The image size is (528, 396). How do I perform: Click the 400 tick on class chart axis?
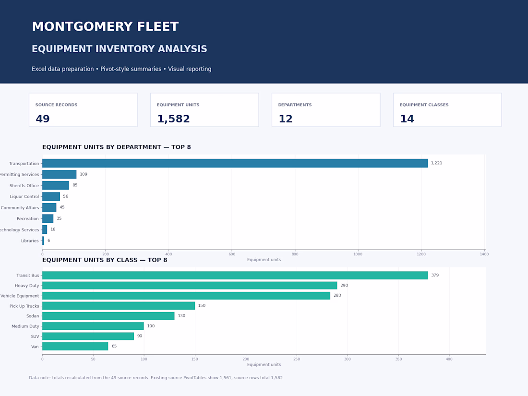[449, 360]
